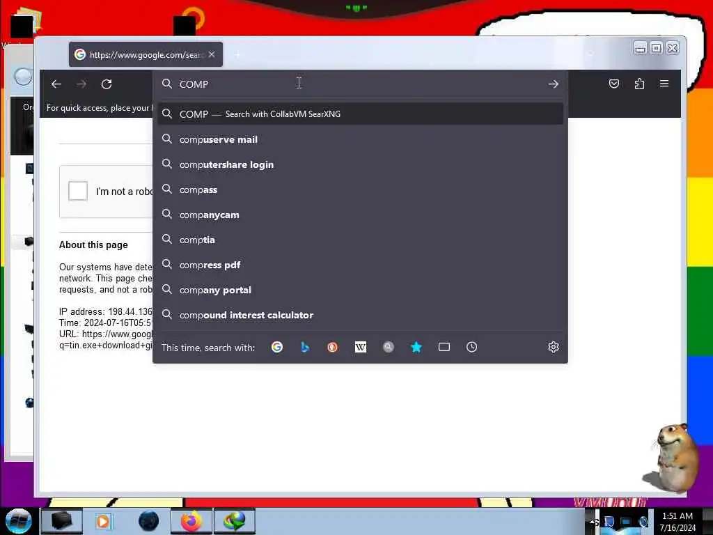Select the company portal suggestion
This screenshot has width=713, height=535.
click(360, 289)
